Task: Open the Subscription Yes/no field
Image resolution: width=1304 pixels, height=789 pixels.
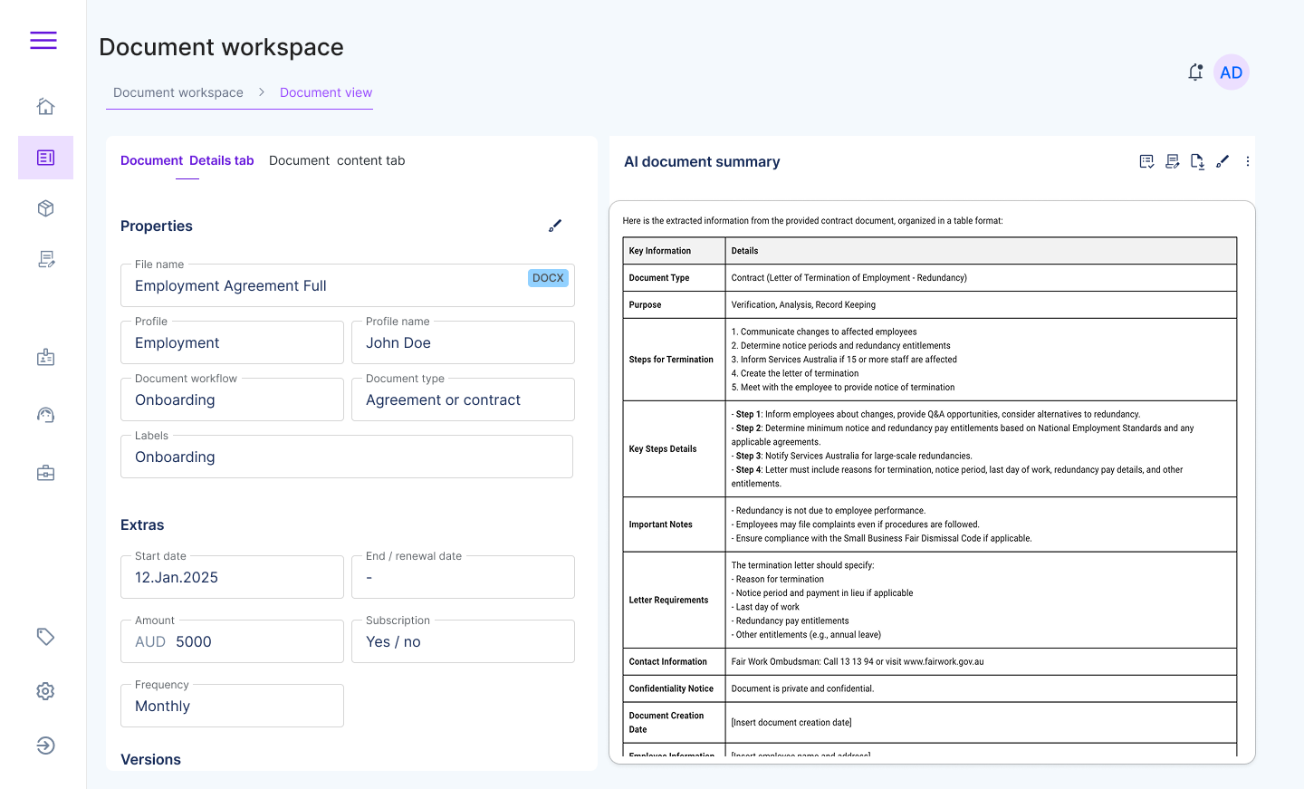Action: pos(463,640)
